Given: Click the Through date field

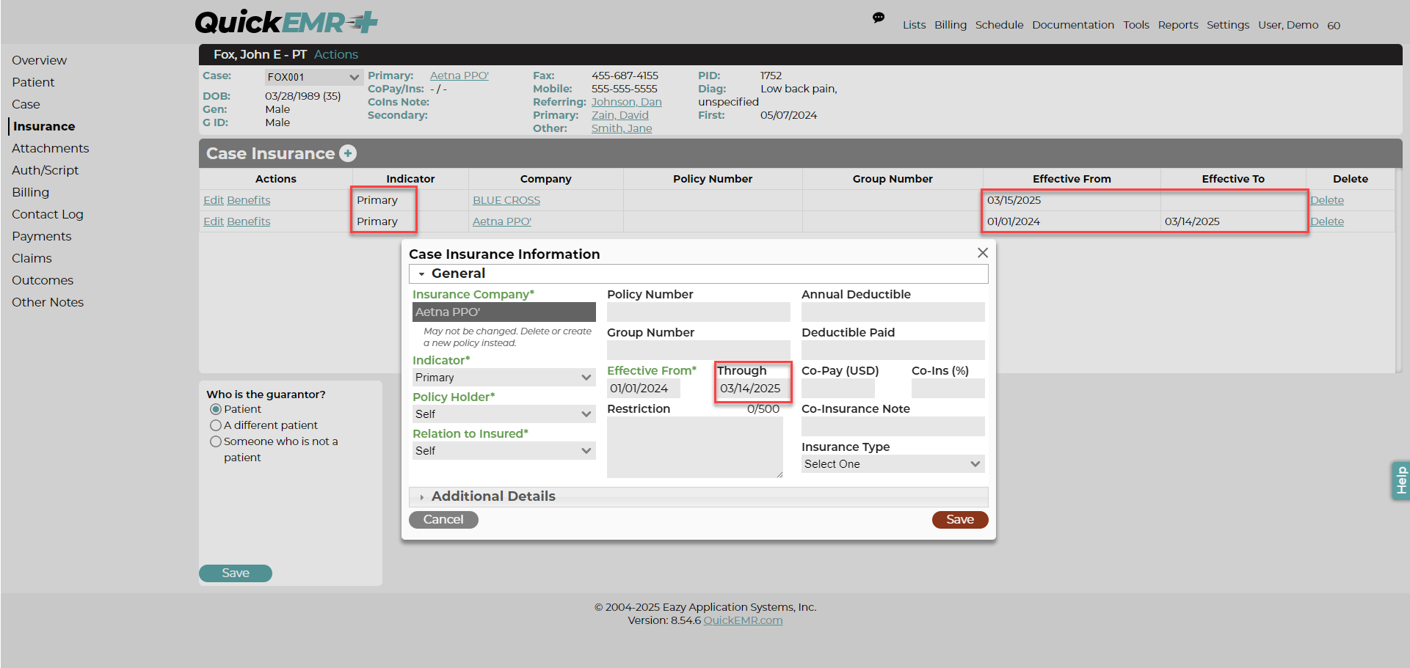Looking at the screenshot, I should [753, 389].
